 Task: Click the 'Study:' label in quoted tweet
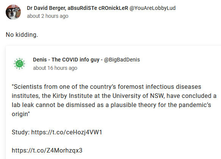[20, 132]
